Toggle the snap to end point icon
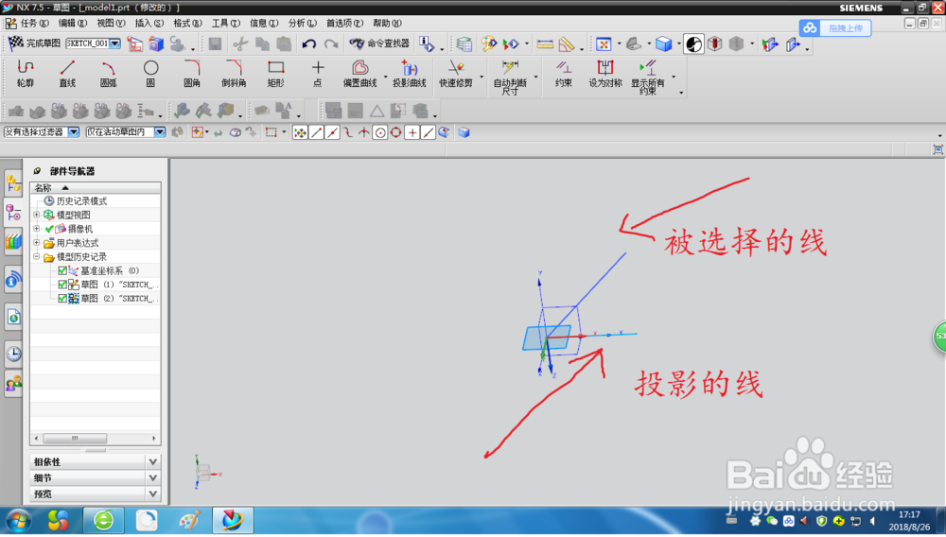The image size is (946, 537). (x=316, y=132)
